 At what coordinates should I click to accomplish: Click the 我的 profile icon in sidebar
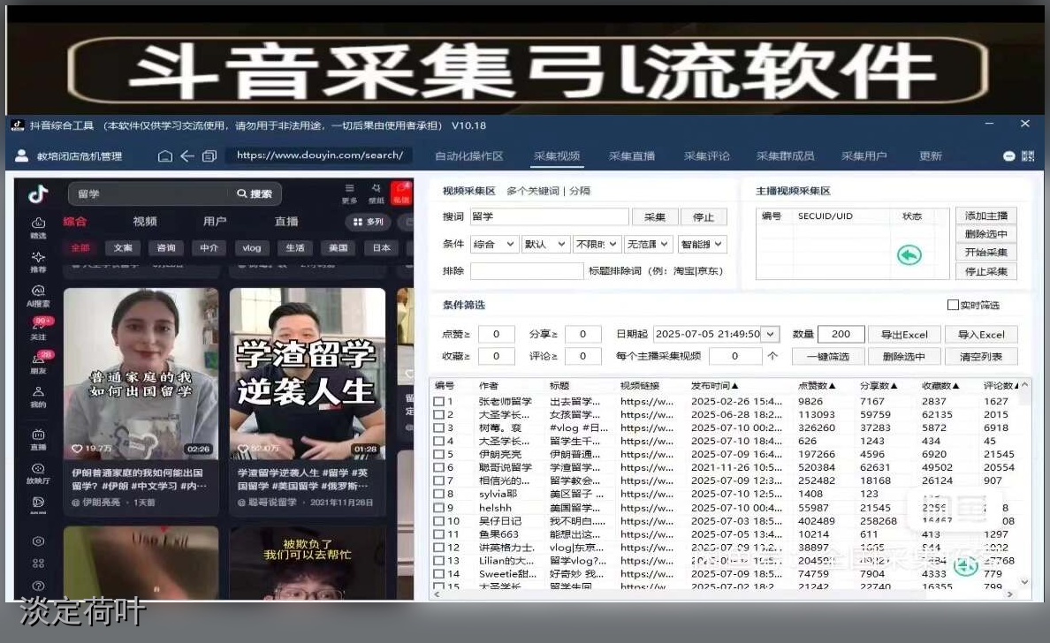38,397
